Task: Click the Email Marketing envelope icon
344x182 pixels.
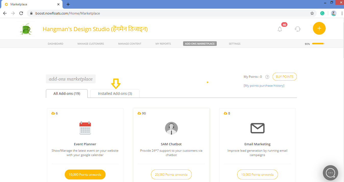Action: pos(257,128)
